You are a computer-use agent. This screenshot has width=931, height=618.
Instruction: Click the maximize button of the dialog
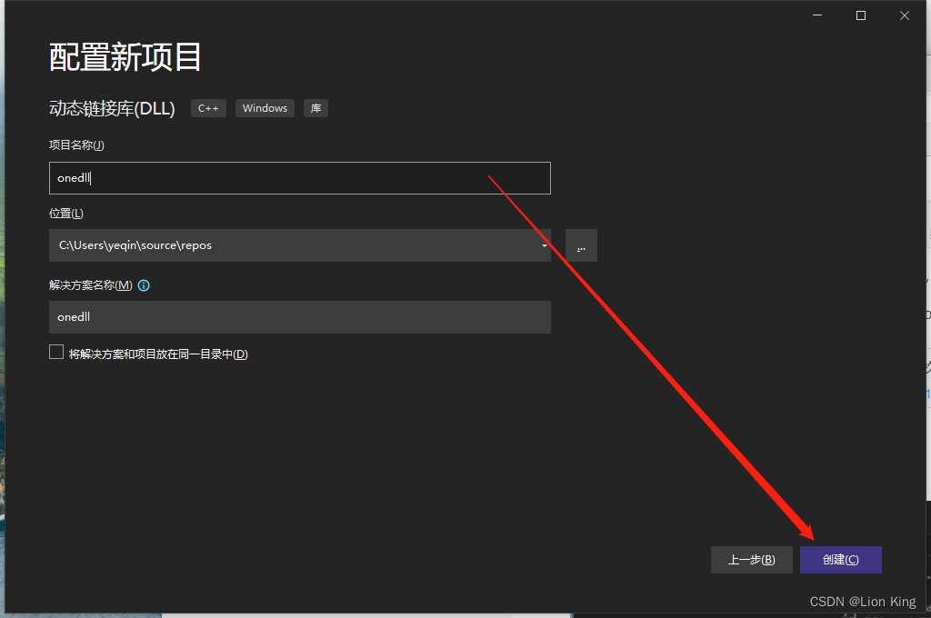pyautogui.click(x=860, y=15)
